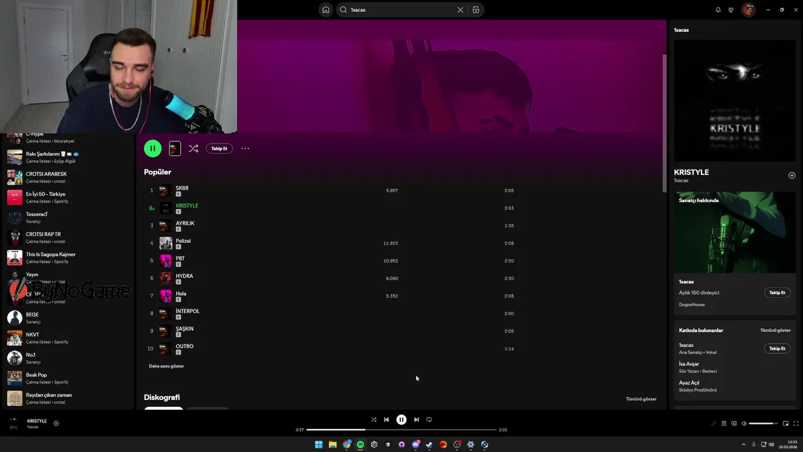
Task: Open This Is Sagopa Kajmer playlist
Action: pyautogui.click(x=68, y=257)
